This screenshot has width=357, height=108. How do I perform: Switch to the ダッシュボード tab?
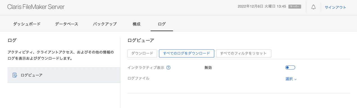click(27, 24)
